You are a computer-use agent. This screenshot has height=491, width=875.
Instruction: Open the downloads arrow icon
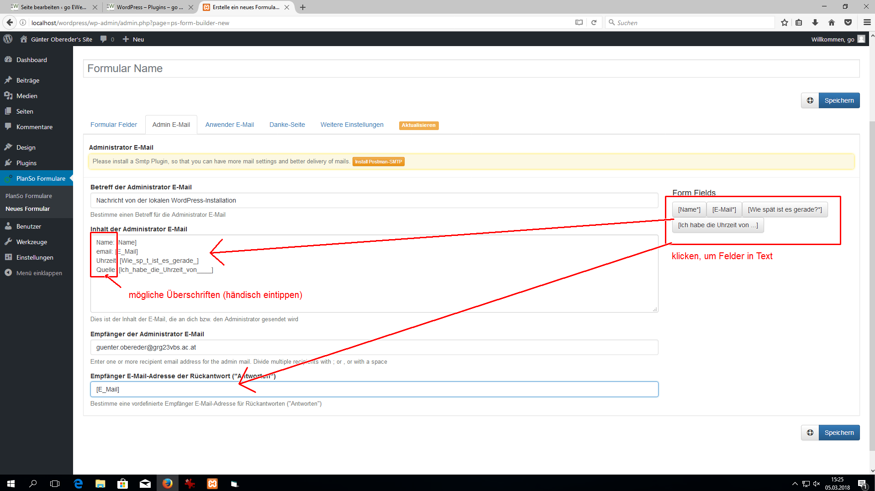(815, 22)
